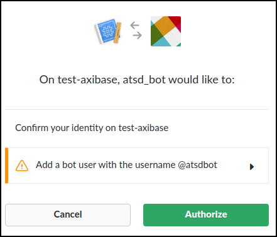Authorize atsd_bot on test-axibase

(206, 215)
